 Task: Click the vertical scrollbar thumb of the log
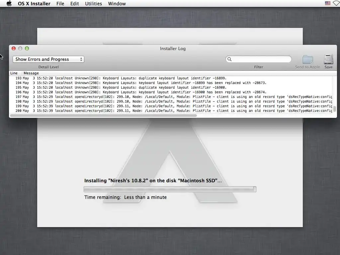pos(335,109)
